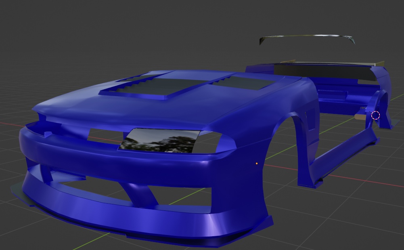This screenshot has width=404, height=250.
Task: Click the red-white 3D cursor circle
Action: [376, 115]
